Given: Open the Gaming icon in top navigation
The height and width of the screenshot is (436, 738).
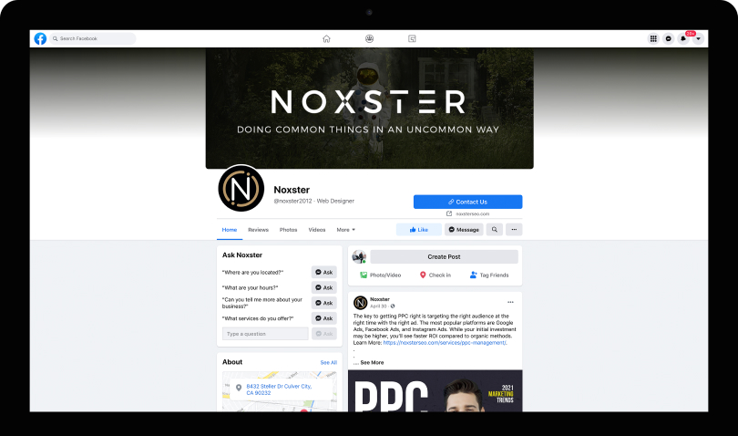Looking at the screenshot, I should coord(412,38).
